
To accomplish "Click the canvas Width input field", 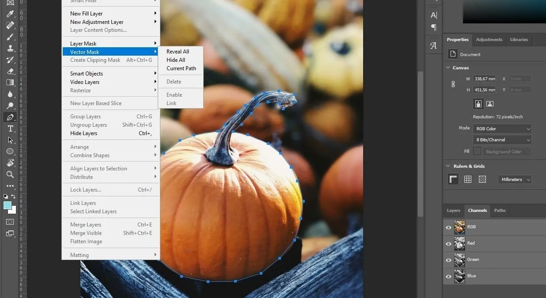I will point(485,79).
